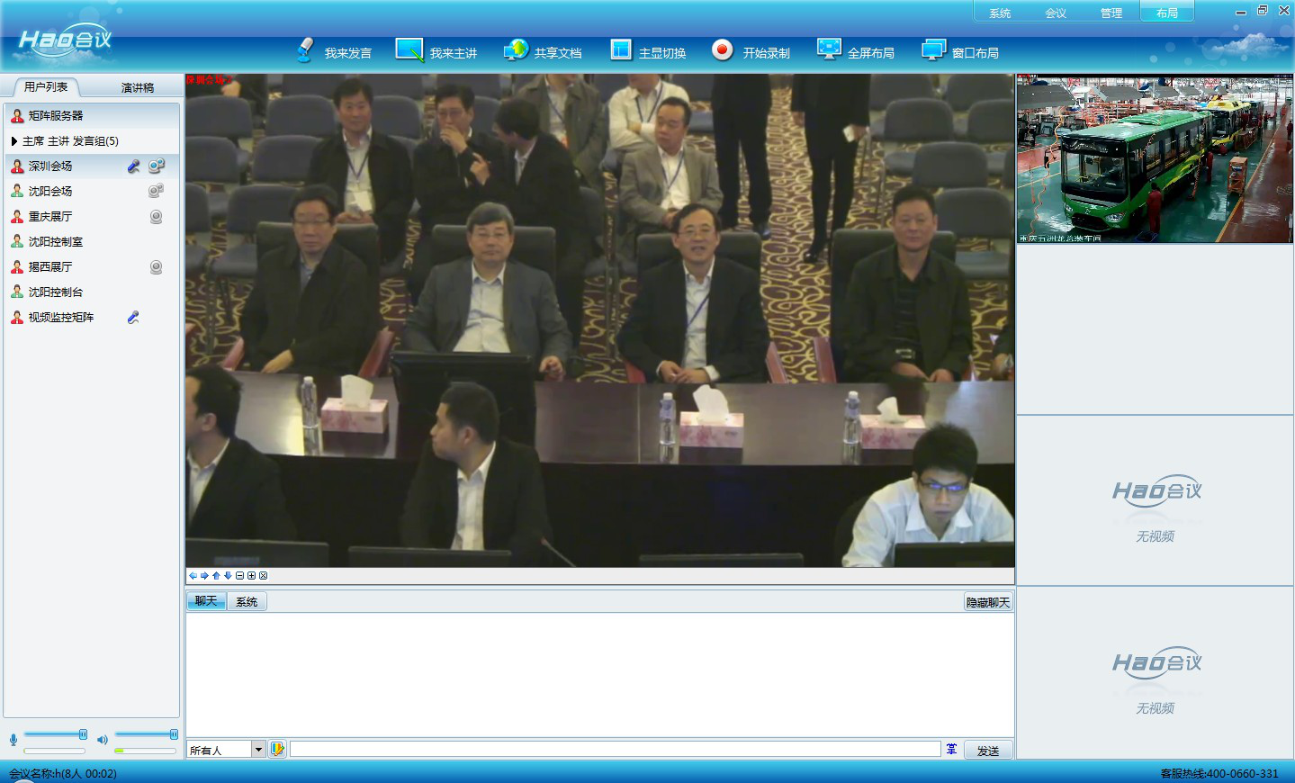Image resolution: width=1295 pixels, height=783 pixels.
Task: Select the bus factory video thumbnail
Action: click(1155, 159)
